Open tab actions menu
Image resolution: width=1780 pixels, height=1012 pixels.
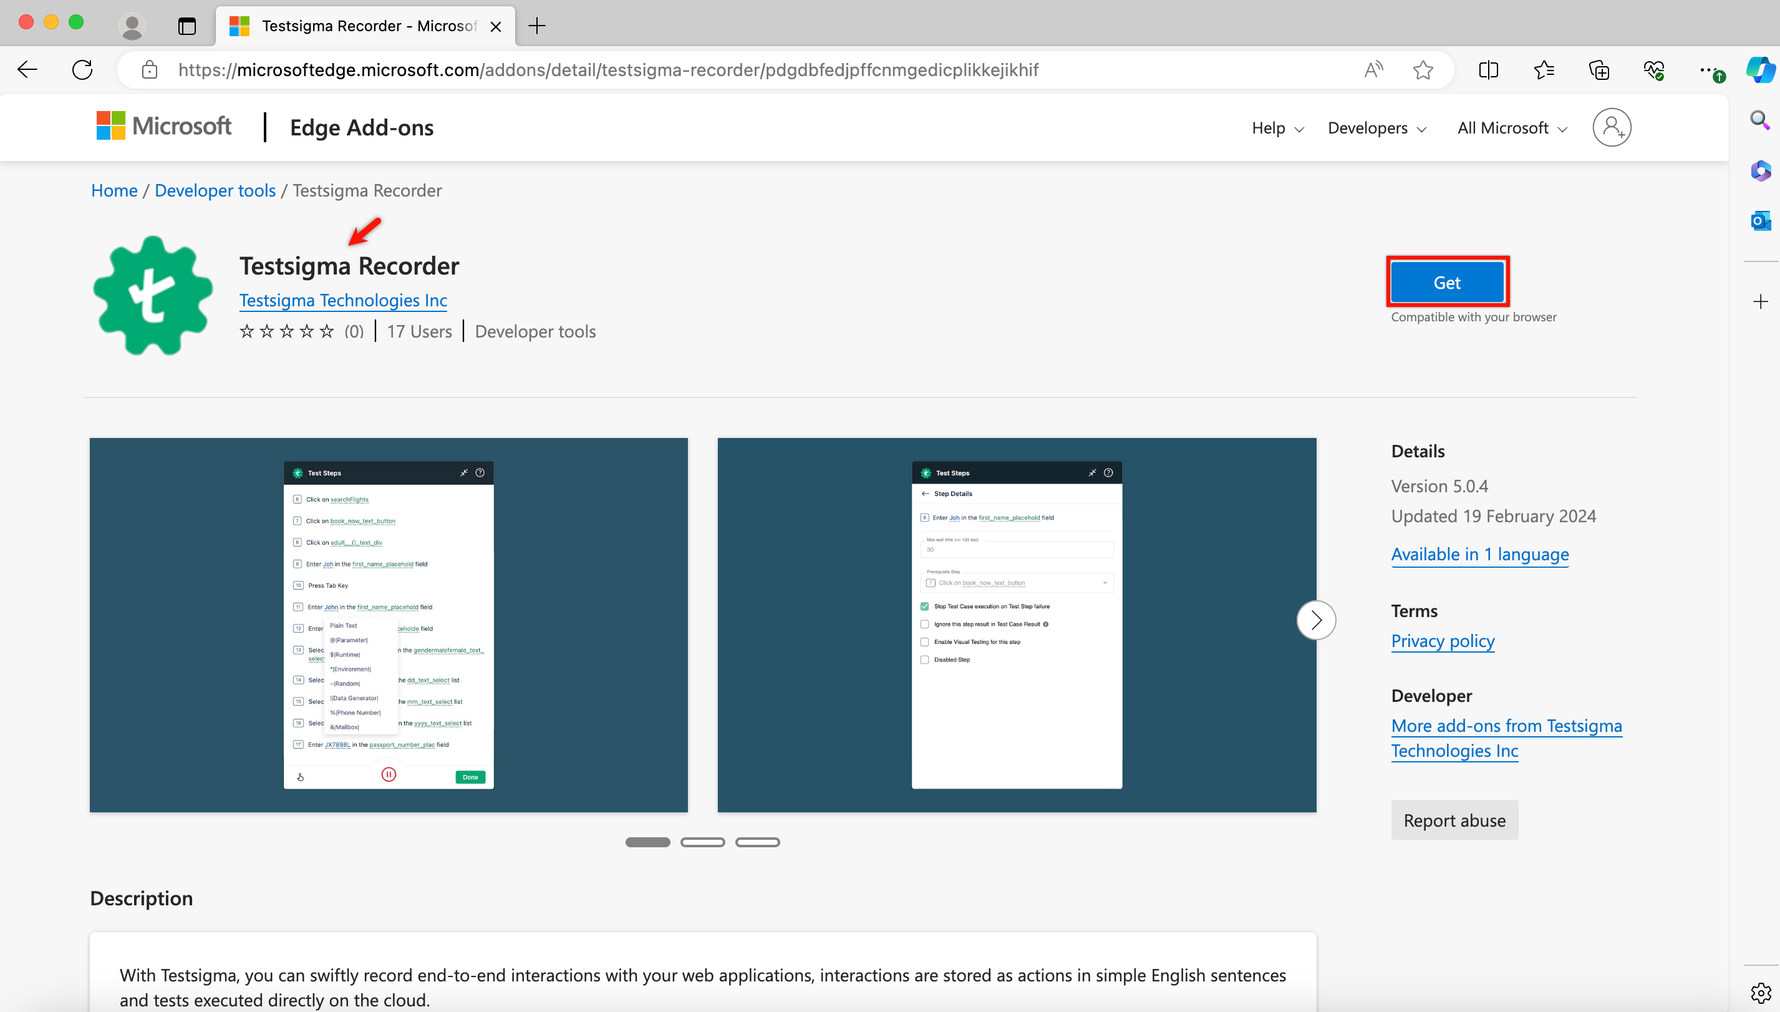pos(187,26)
